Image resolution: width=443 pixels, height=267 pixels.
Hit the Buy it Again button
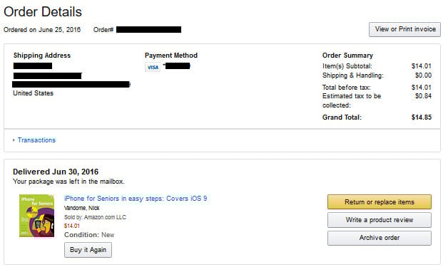point(88,250)
